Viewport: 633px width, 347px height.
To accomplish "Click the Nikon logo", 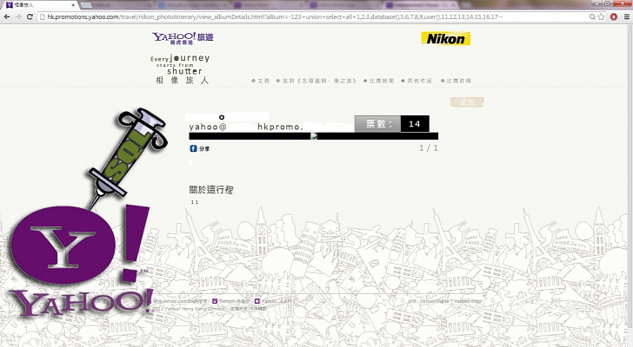I will [x=446, y=39].
